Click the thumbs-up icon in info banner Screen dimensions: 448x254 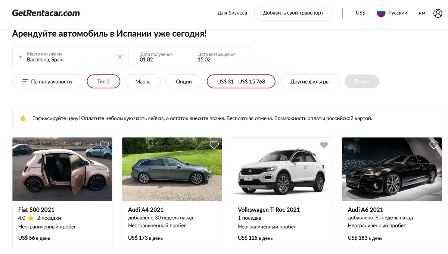tap(23, 118)
